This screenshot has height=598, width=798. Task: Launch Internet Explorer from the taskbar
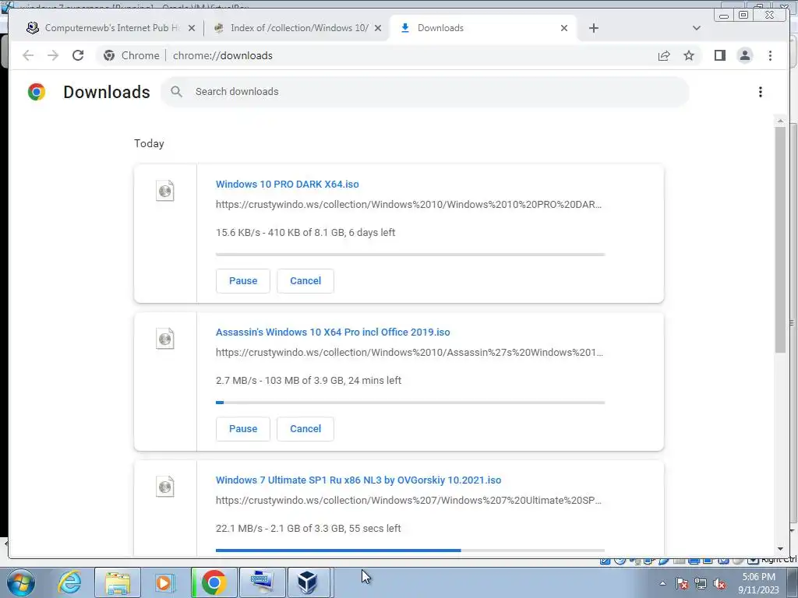pos(69,582)
